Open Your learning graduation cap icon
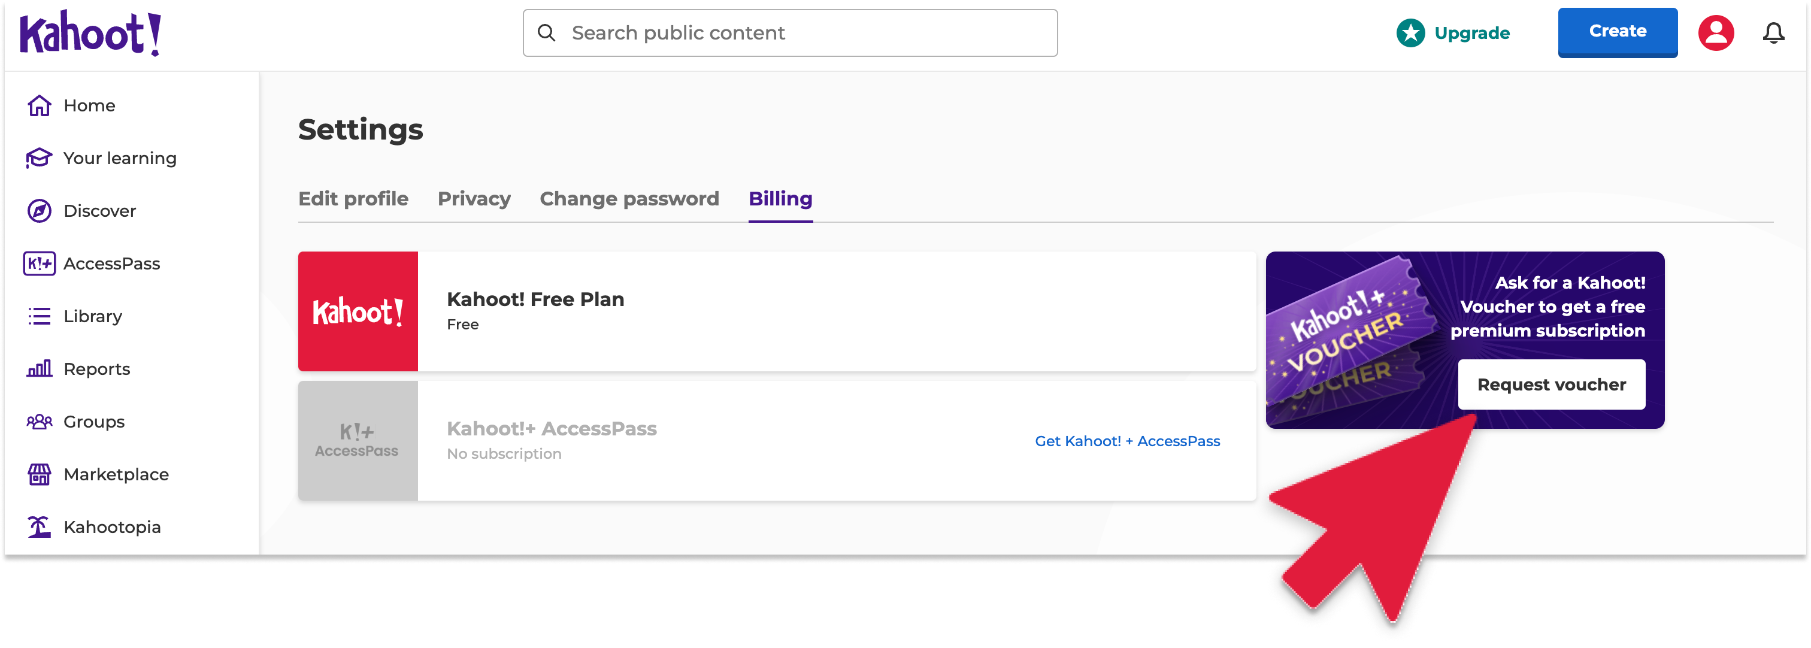Viewport: 1811px width, 648px height. [x=40, y=158]
